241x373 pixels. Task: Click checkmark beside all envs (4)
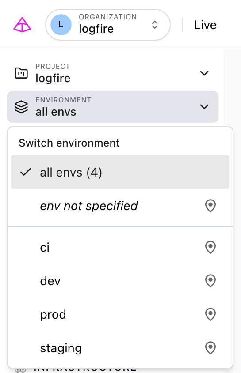(x=26, y=172)
